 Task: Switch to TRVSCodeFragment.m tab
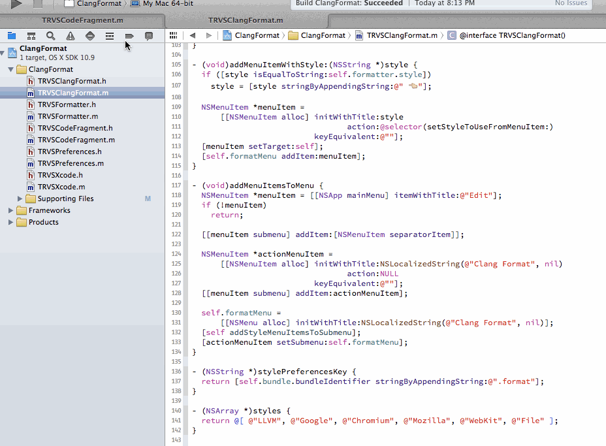tap(82, 20)
